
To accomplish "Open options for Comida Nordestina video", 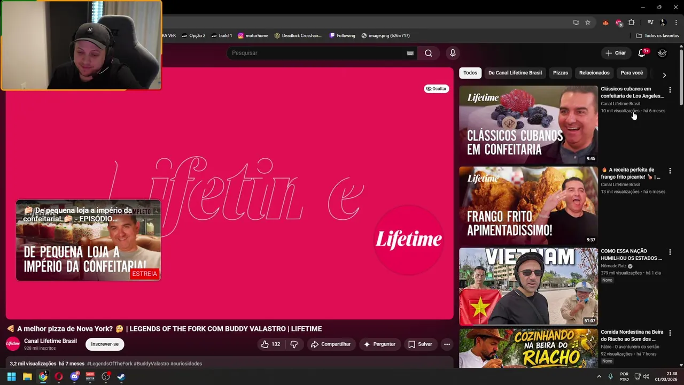I will [x=670, y=333].
